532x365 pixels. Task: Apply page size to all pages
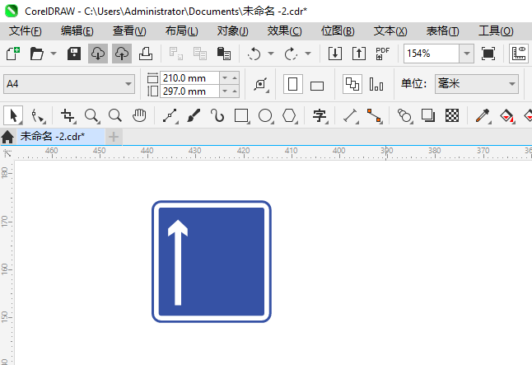[352, 84]
